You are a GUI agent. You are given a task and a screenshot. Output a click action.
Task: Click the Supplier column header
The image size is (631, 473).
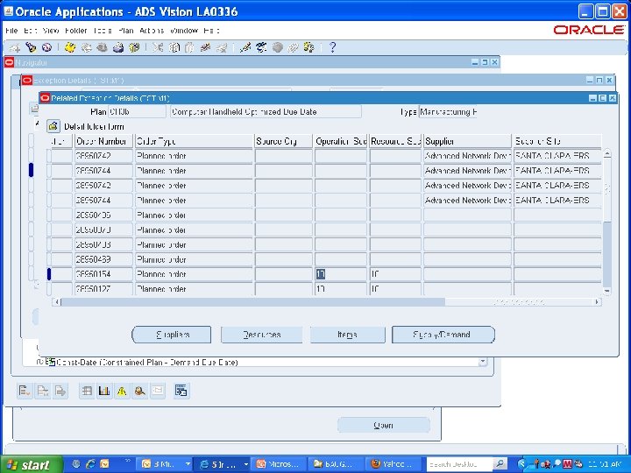click(x=467, y=141)
